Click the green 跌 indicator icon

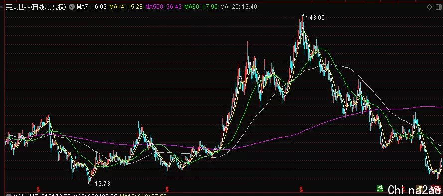pos(380,189)
